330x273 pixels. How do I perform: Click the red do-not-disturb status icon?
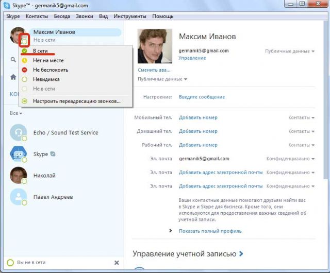point(25,70)
